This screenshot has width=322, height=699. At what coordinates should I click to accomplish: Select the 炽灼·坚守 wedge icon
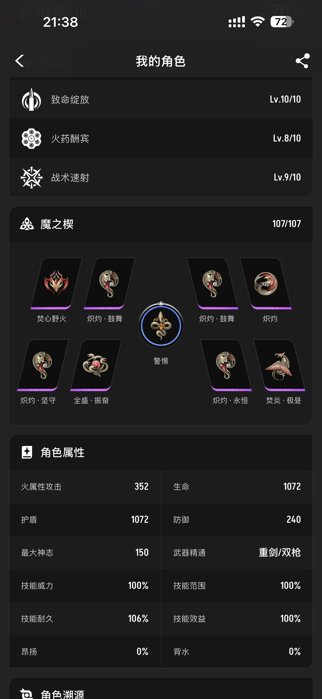click(x=43, y=365)
